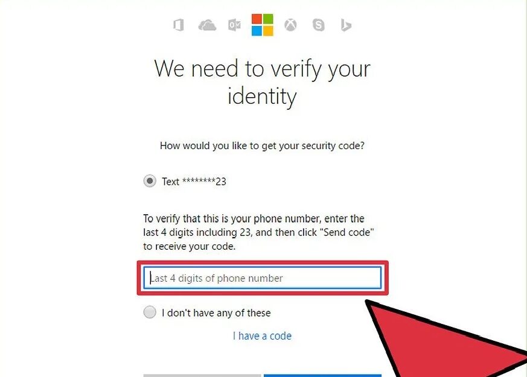Click the colorful Microsoft logo
Screen dimensions: 527x377
pos(263,25)
